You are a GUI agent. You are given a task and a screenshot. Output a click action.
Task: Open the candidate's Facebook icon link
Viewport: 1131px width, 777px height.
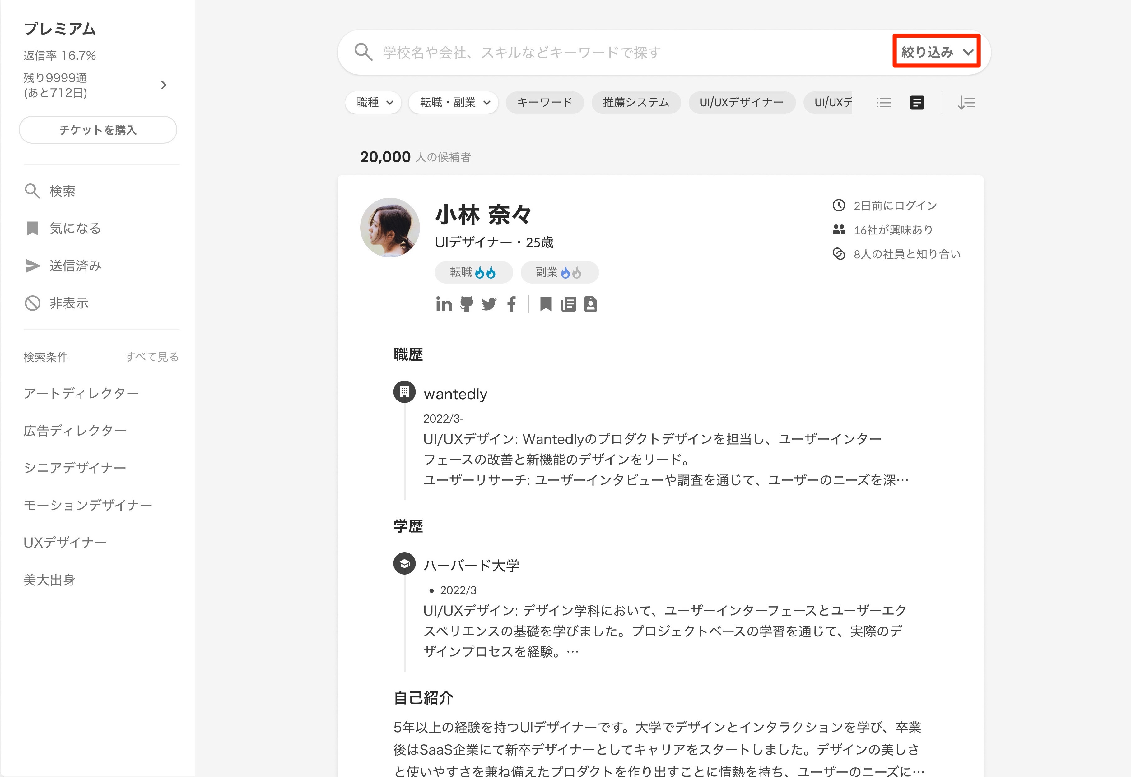pyautogui.click(x=511, y=304)
